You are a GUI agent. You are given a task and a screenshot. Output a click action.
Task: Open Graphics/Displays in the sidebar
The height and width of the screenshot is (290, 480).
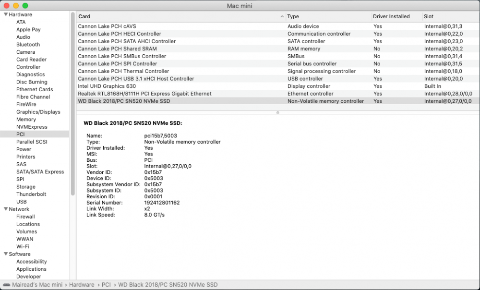tap(38, 112)
